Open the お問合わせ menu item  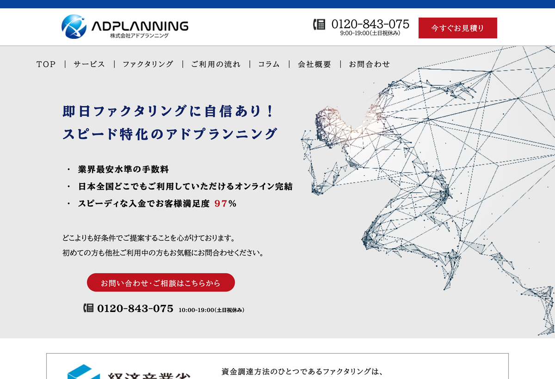click(x=369, y=64)
